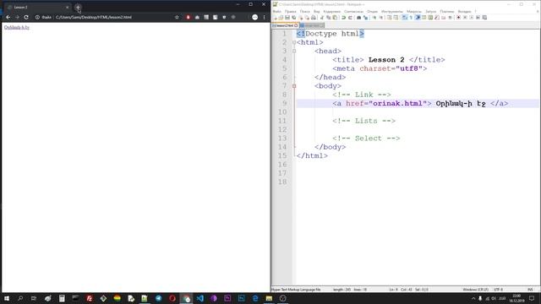Image resolution: width=541 pixels, height=304 pixels.
Task: Open taskbar search
Action: [x=20, y=298]
